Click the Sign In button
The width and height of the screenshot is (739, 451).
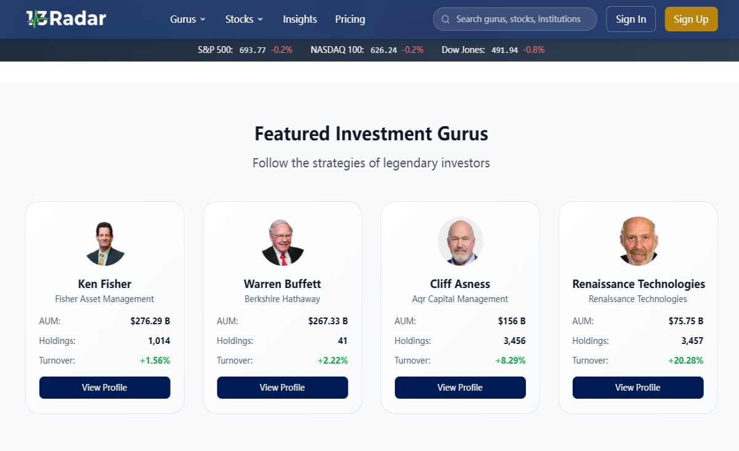631,19
